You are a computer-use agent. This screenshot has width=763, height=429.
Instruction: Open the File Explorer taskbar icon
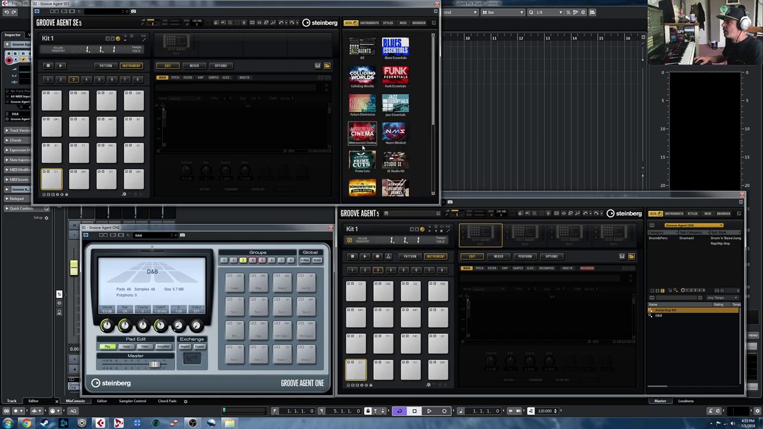pos(229,423)
